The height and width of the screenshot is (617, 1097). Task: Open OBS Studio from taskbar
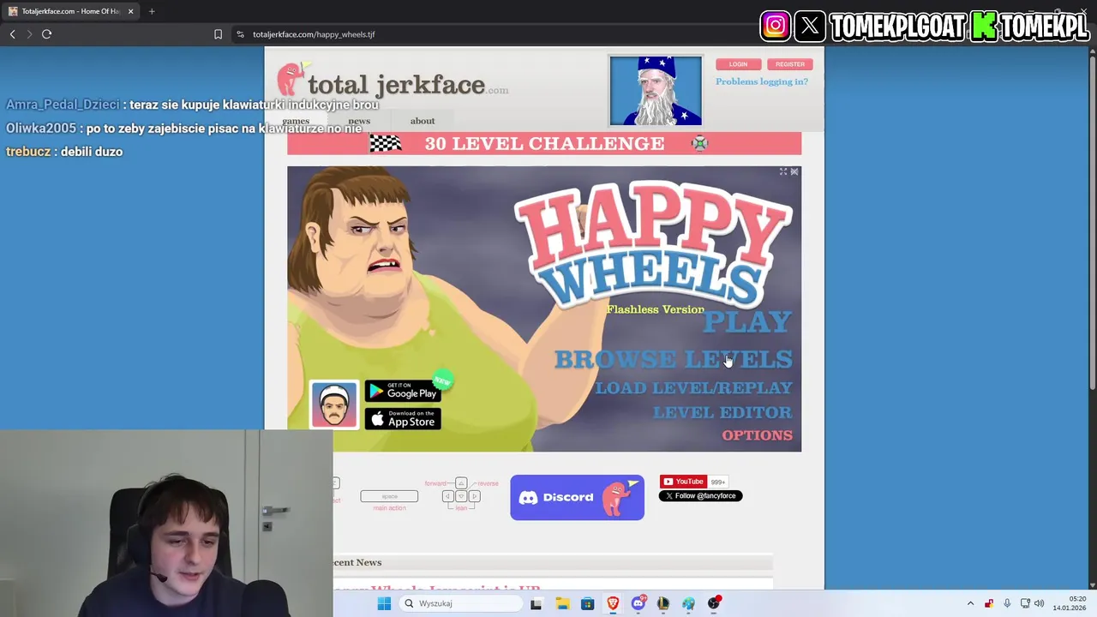pos(714,603)
